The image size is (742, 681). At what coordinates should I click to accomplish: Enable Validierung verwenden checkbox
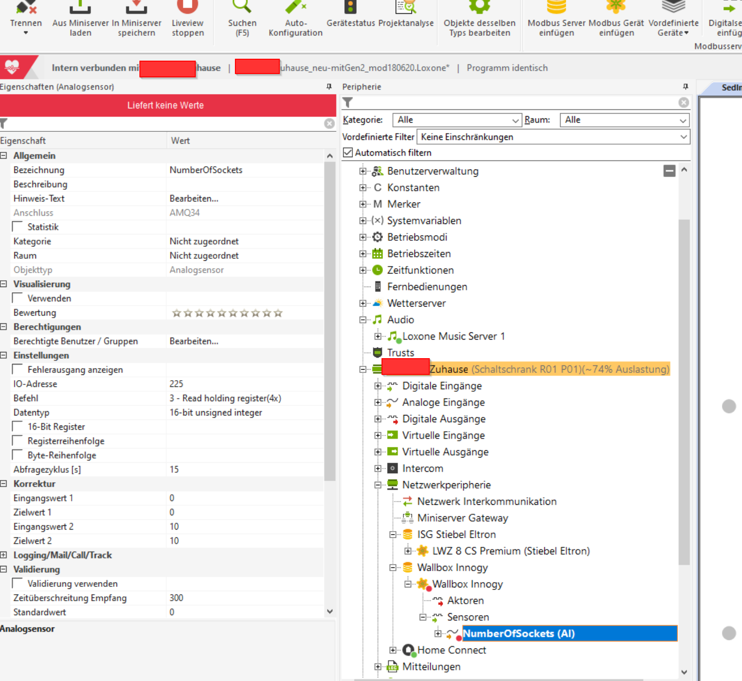point(18,584)
